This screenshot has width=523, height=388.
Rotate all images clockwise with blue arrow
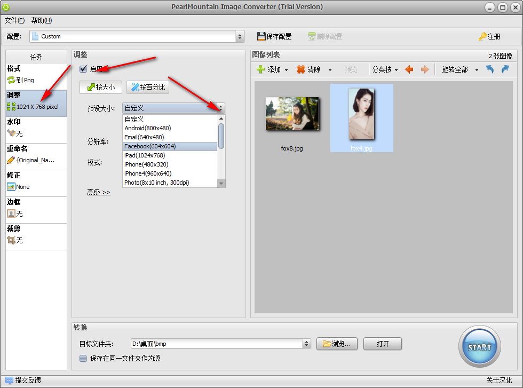coord(505,69)
